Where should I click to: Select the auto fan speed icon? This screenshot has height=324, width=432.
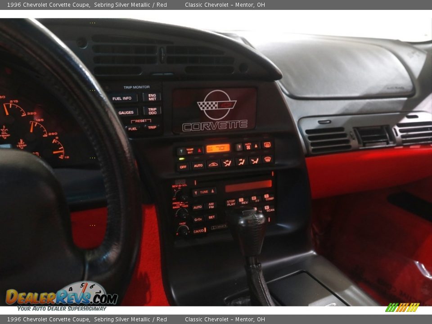click(248, 146)
